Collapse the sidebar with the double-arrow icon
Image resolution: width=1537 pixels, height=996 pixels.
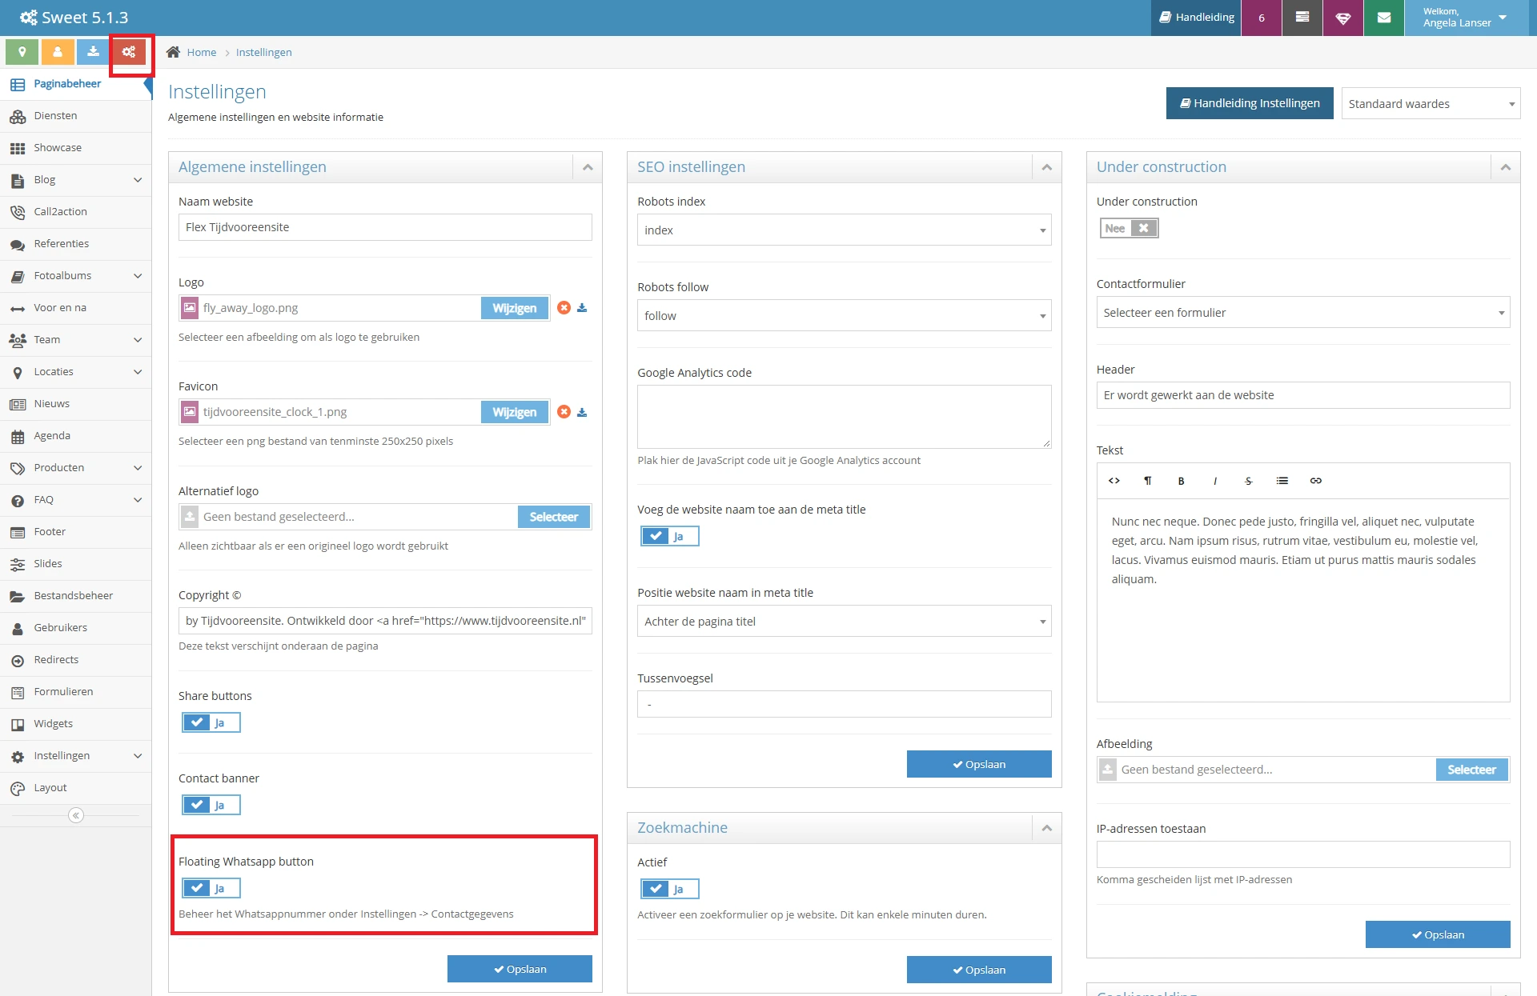[76, 815]
